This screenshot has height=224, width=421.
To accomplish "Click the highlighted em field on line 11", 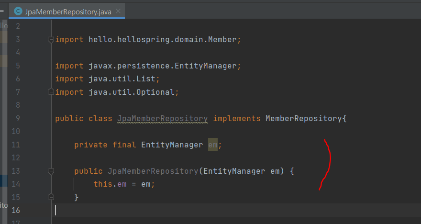I will click(212, 145).
